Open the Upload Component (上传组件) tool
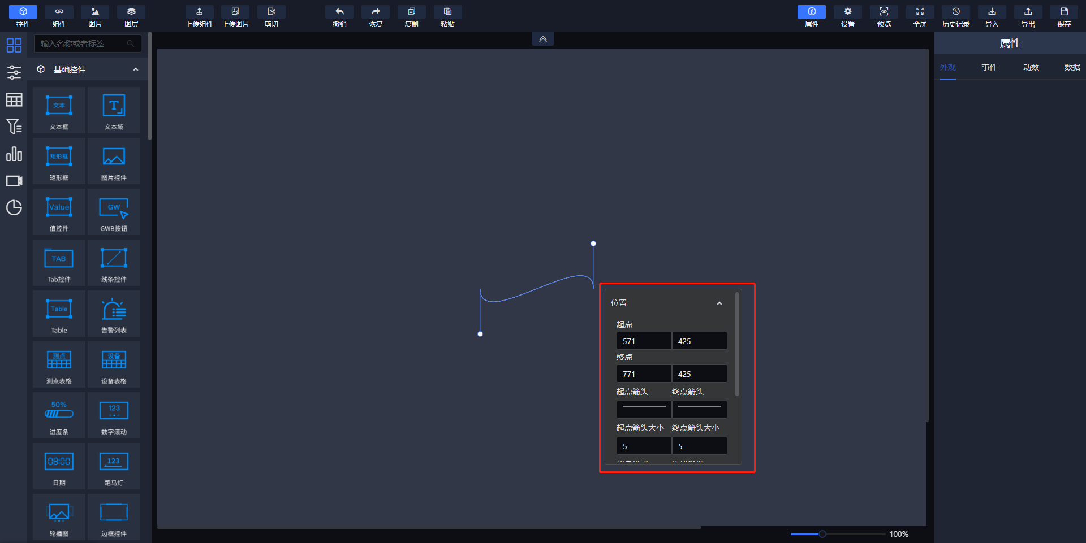The height and width of the screenshot is (543, 1086). tap(199, 16)
